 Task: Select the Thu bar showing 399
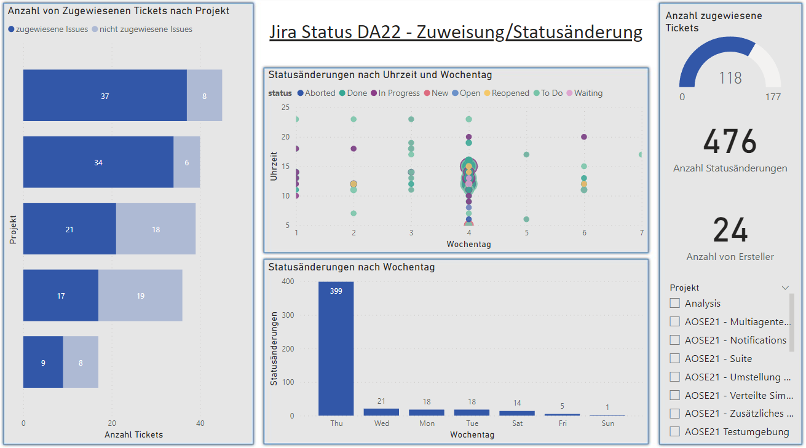pos(336,348)
